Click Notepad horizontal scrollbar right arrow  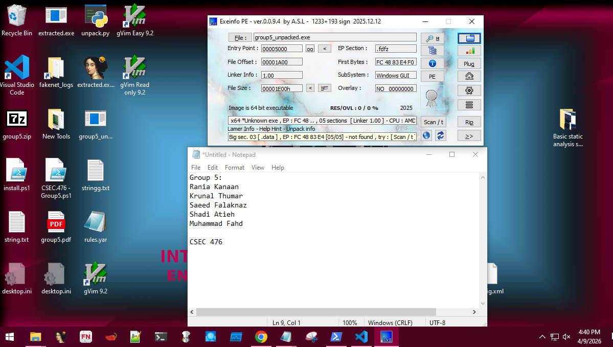tap(474, 312)
